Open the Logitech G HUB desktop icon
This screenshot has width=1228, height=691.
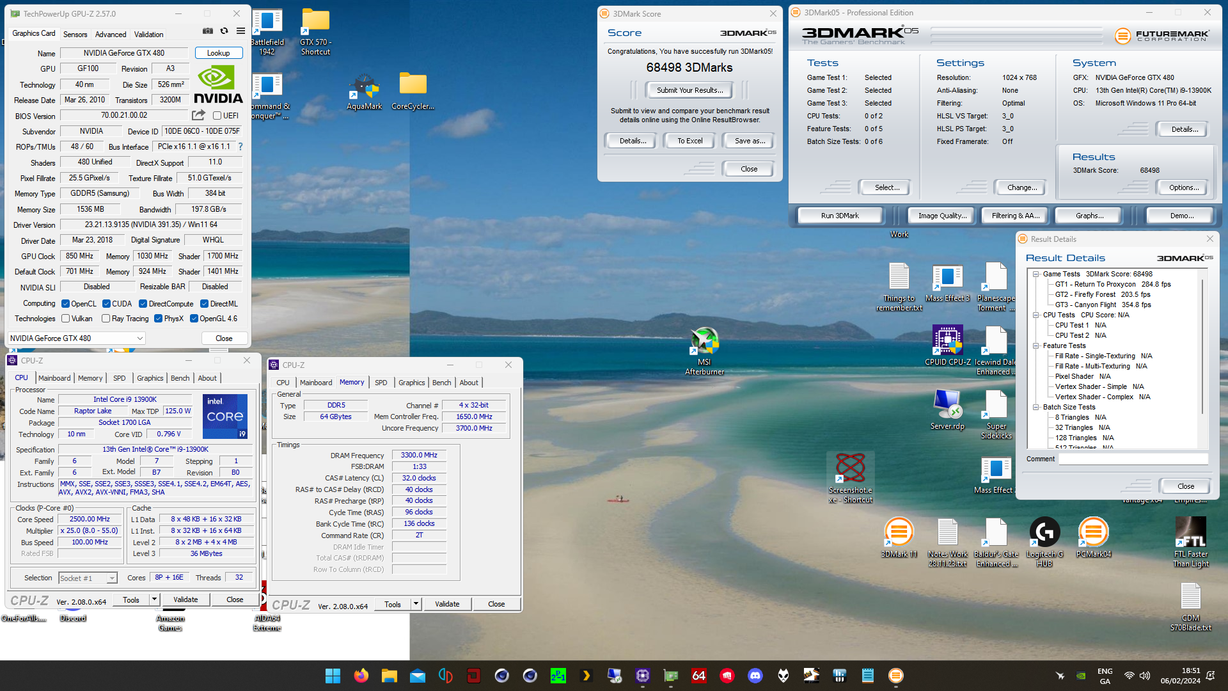1044,542
